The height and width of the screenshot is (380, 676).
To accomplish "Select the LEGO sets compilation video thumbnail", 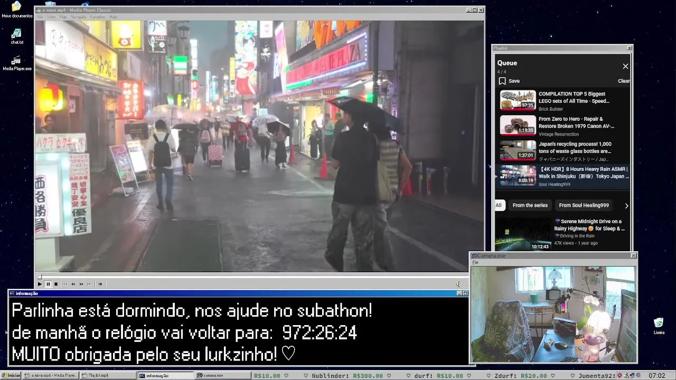I will click(x=518, y=100).
